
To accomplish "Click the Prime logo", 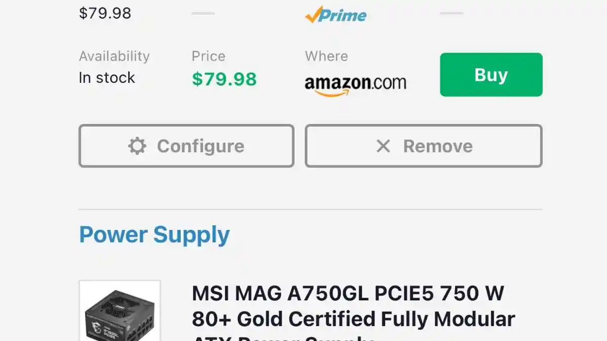I will tap(336, 14).
